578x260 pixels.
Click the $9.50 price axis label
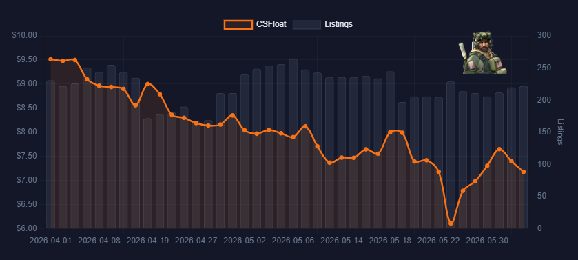(x=26, y=59)
